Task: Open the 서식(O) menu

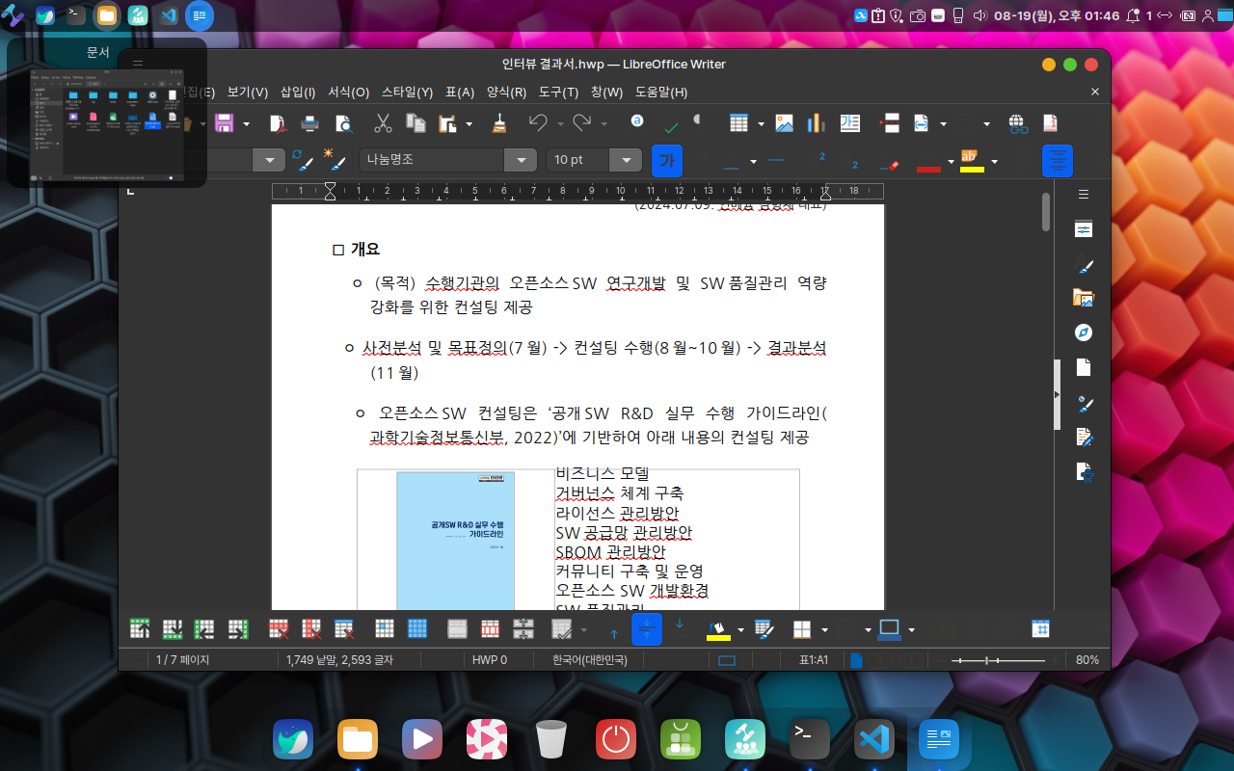Action: tap(348, 93)
